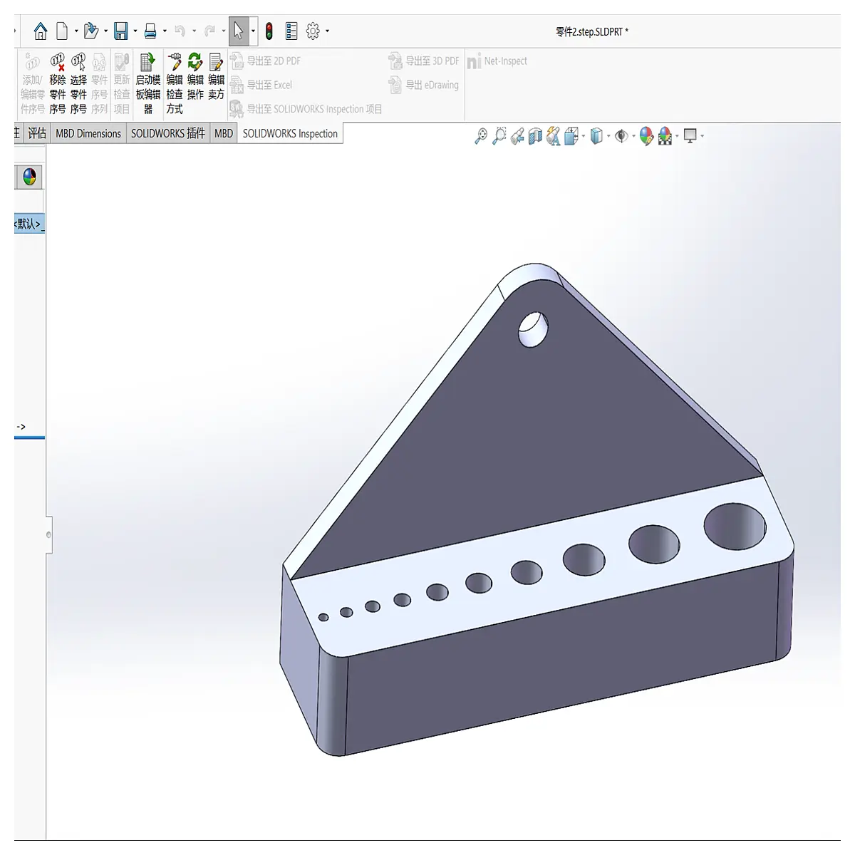This screenshot has height=855, width=855.
Task: Click 编辑检查方式 to edit inspection methods
Action: tap(175, 84)
